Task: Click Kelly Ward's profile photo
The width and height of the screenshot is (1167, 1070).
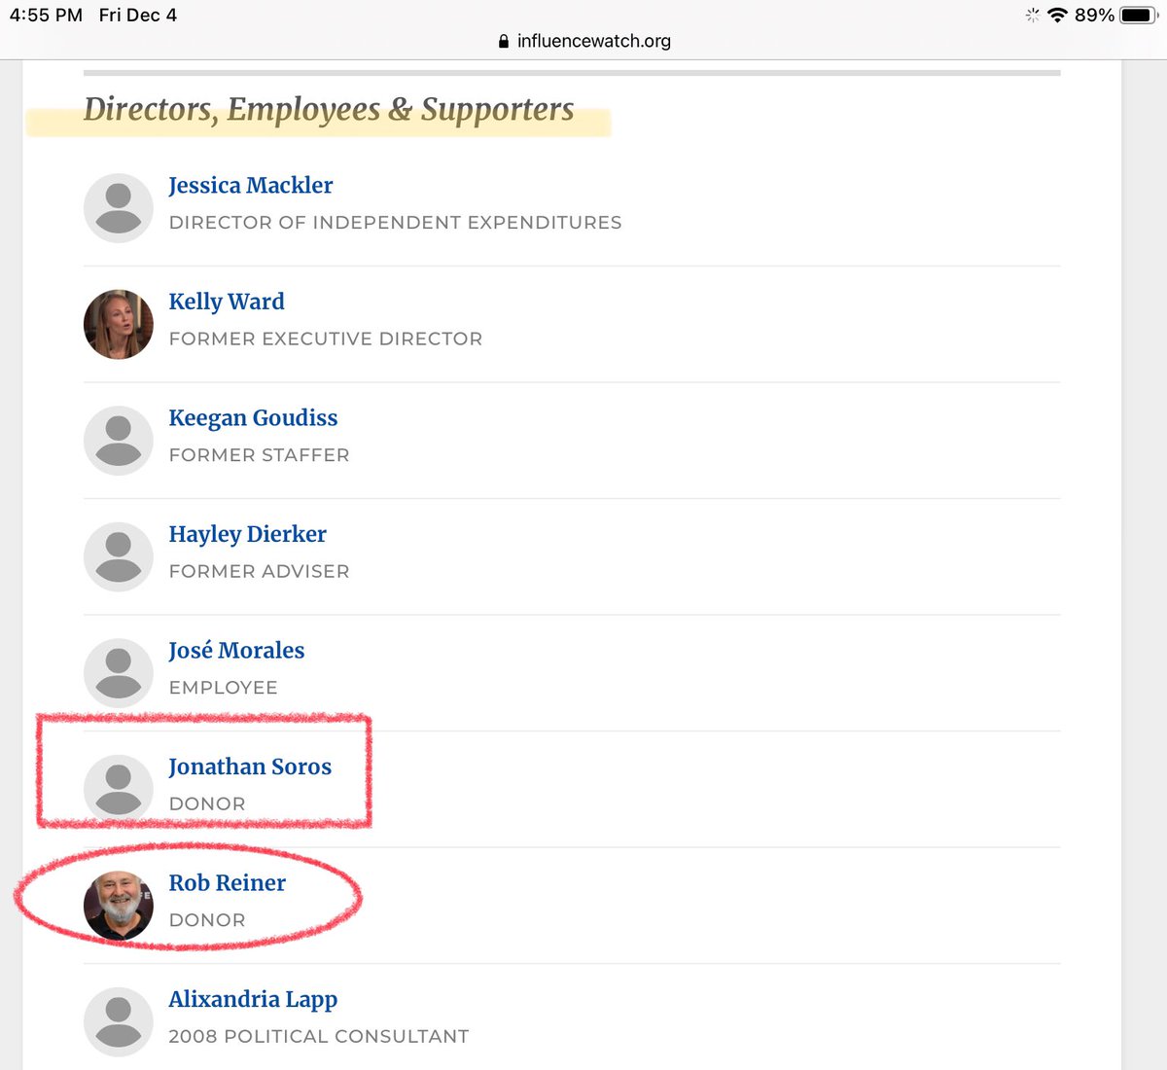Action: (119, 324)
